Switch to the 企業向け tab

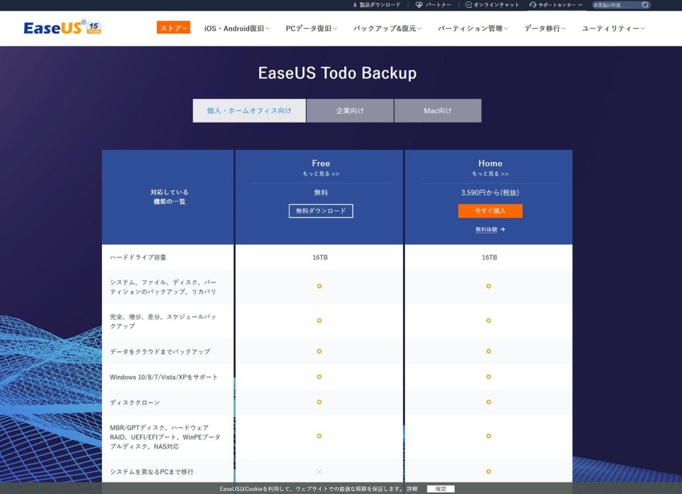click(350, 110)
